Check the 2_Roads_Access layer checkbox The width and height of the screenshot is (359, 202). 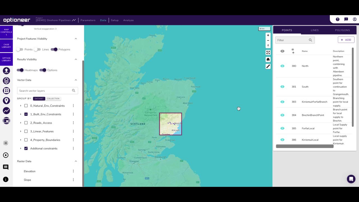tap(26, 123)
